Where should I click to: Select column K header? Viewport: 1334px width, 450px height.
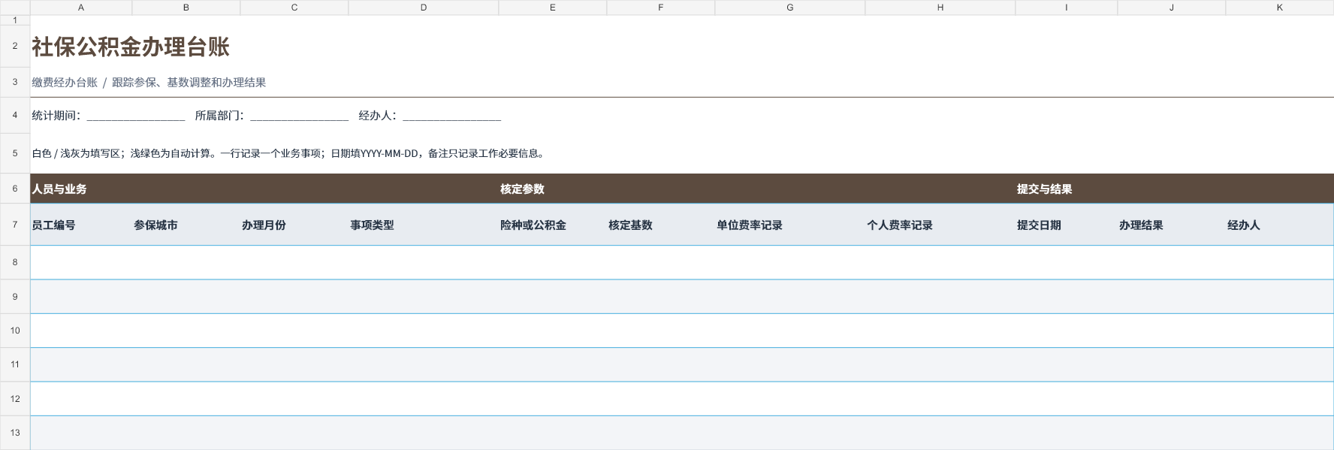point(1280,8)
